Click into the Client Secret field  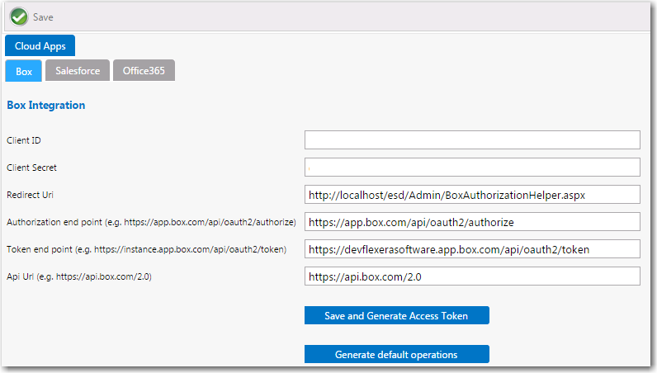pos(472,167)
